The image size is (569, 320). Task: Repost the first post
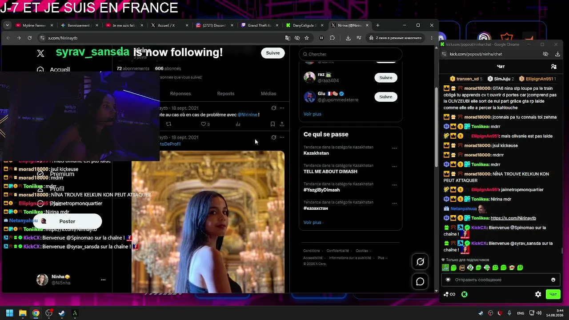pyautogui.click(x=168, y=124)
